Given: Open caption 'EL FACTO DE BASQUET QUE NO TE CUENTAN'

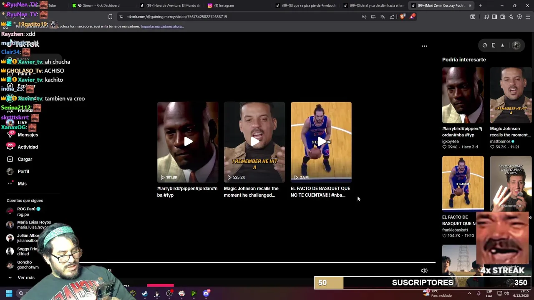Looking at the screenshot, I should click(x=320, y=192).
